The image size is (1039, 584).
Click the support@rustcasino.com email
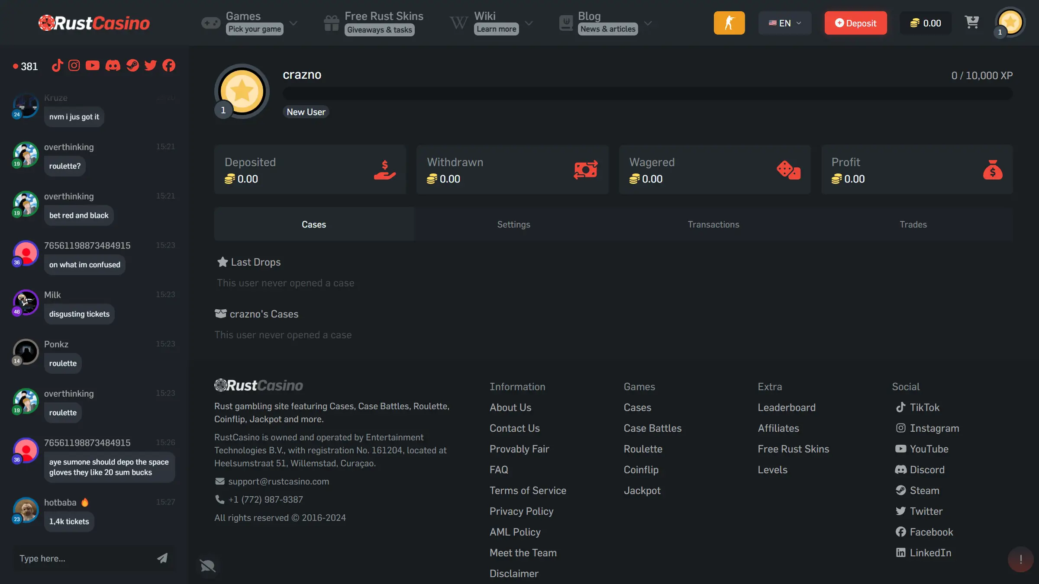pyautogui.click(x=278, y=481)
